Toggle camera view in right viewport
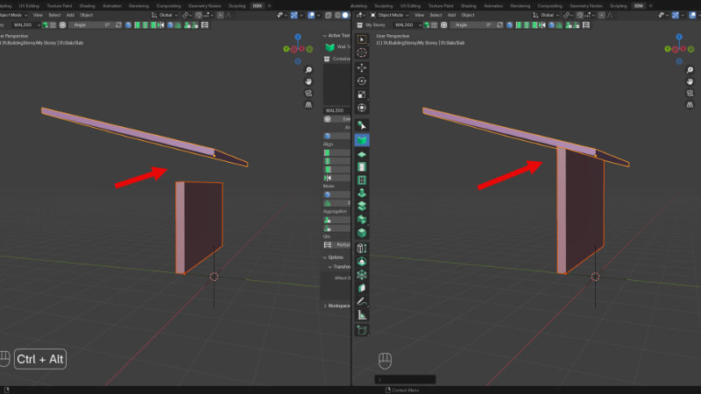The height and width of the screenshot is (394, 701). pyautogui.click(x=691, y=92)
